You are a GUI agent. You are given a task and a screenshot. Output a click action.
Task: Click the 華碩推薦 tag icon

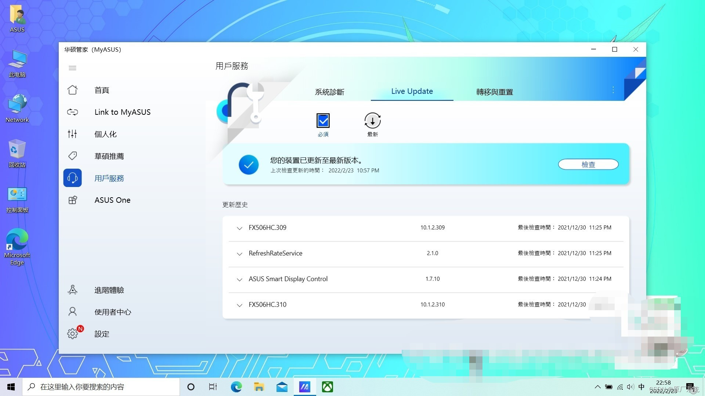72,156
